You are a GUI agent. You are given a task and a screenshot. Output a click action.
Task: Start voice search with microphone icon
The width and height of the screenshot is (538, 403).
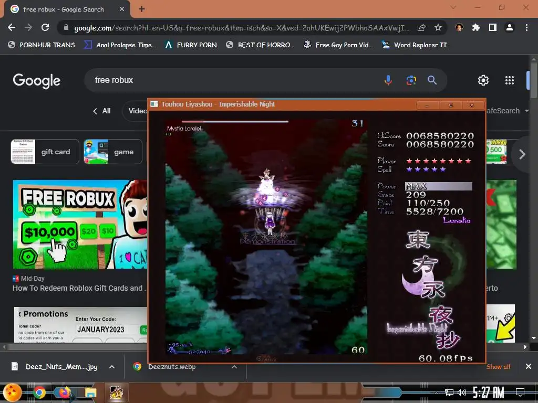388,80
